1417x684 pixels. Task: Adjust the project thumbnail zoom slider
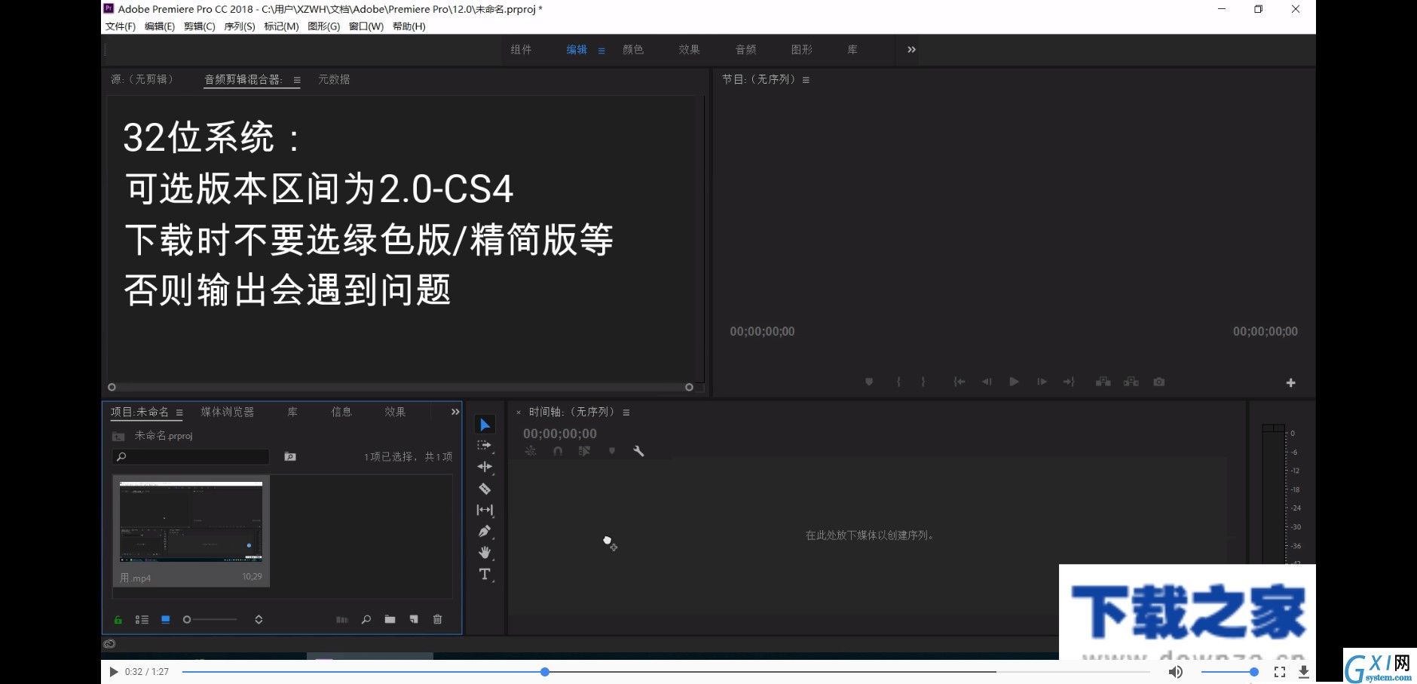(210, 620)
